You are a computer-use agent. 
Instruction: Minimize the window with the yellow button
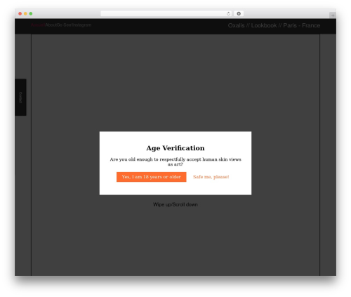point(25,14)
